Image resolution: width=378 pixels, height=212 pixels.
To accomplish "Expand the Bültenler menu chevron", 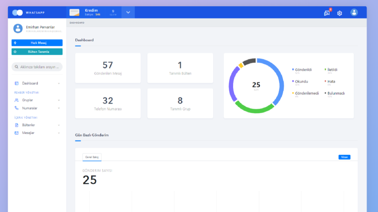I will click(59, 125).
